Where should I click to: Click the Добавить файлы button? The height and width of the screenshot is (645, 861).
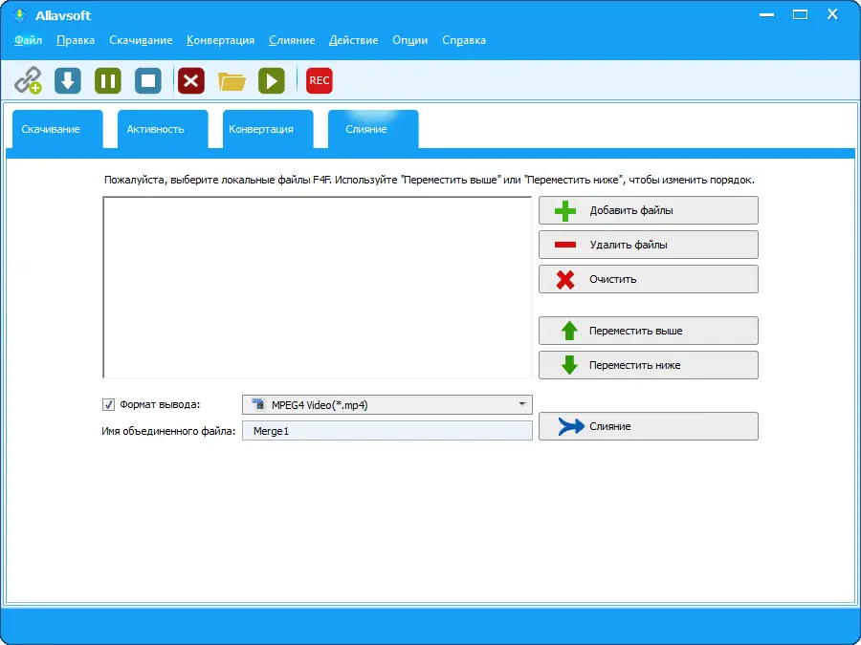coord(648,210)
